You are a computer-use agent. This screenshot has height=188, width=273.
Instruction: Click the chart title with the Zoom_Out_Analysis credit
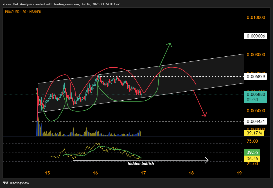coord(61,4)
